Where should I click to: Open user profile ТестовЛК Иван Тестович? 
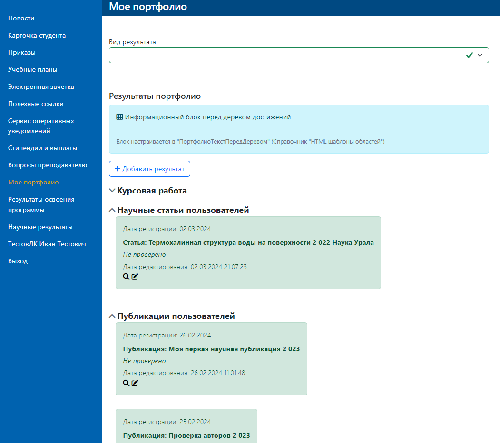(x=47, y=244)
